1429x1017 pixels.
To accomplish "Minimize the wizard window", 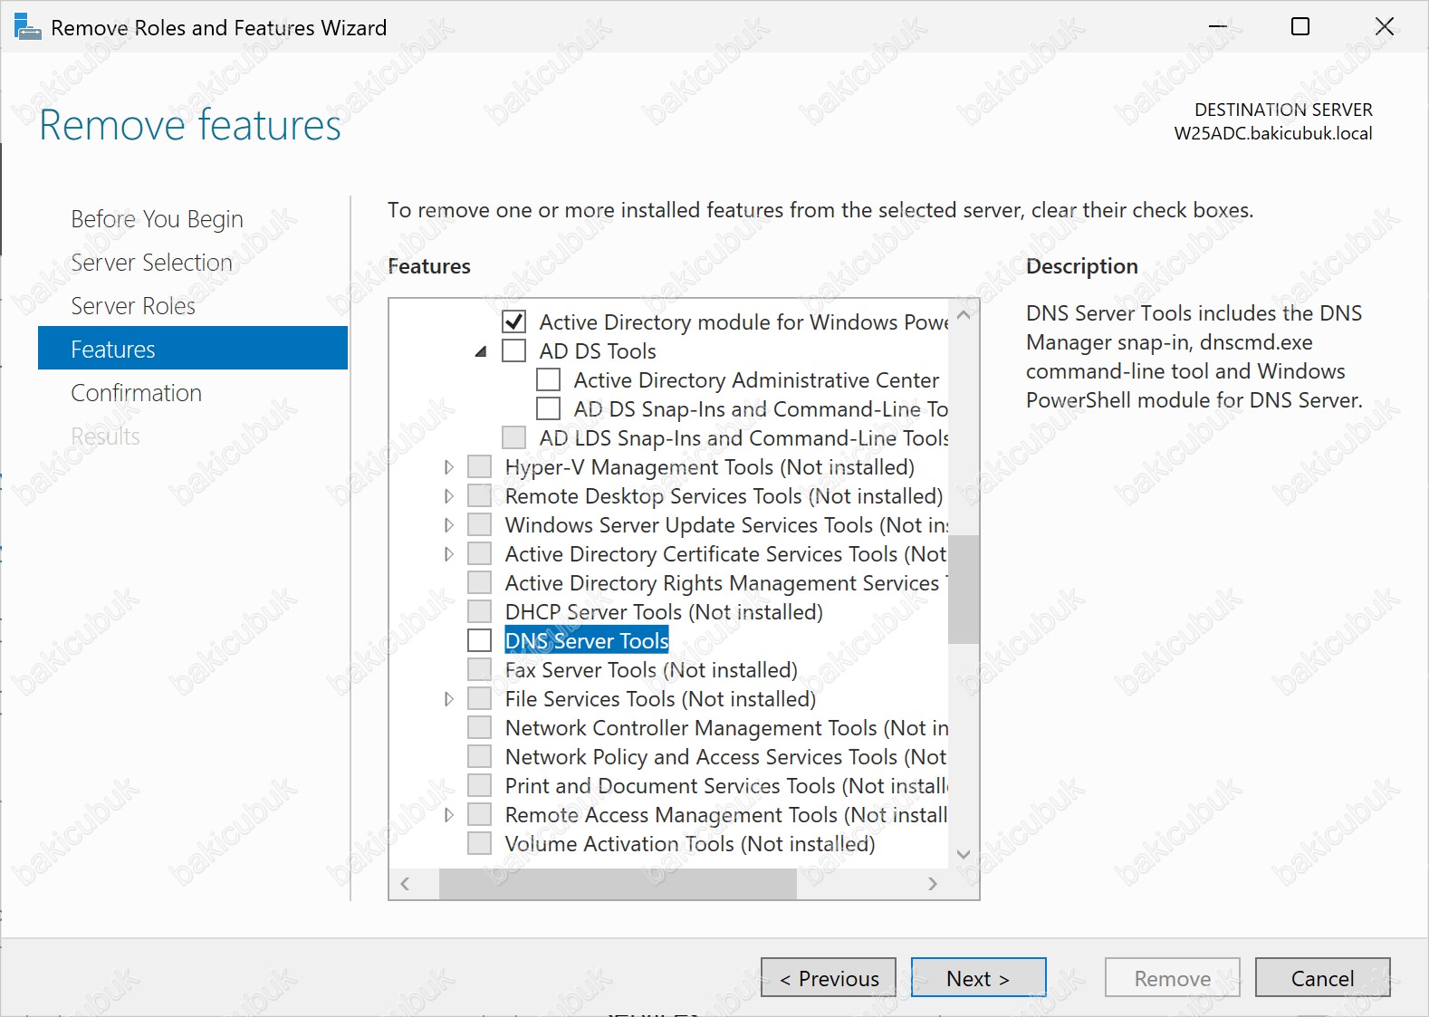I will click(1218, 26).
